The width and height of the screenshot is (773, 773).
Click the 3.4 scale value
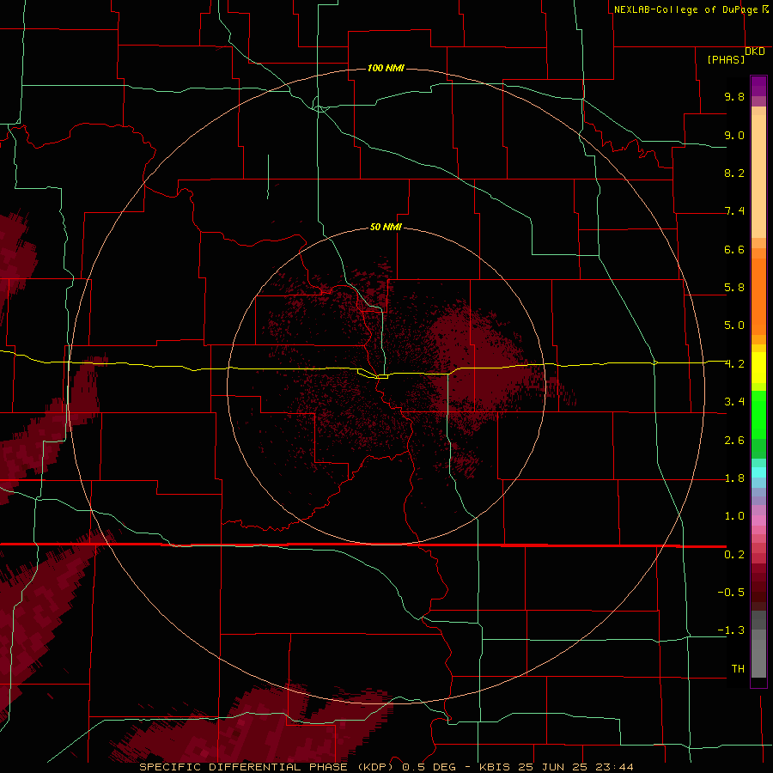click(x=734, y=402)
